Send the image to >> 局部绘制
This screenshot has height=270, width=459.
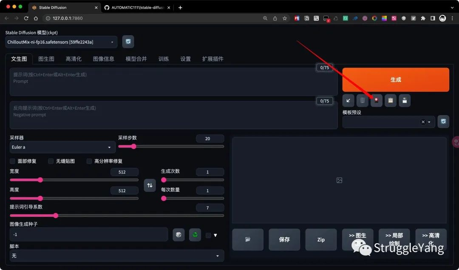click(x=394, y=239)
